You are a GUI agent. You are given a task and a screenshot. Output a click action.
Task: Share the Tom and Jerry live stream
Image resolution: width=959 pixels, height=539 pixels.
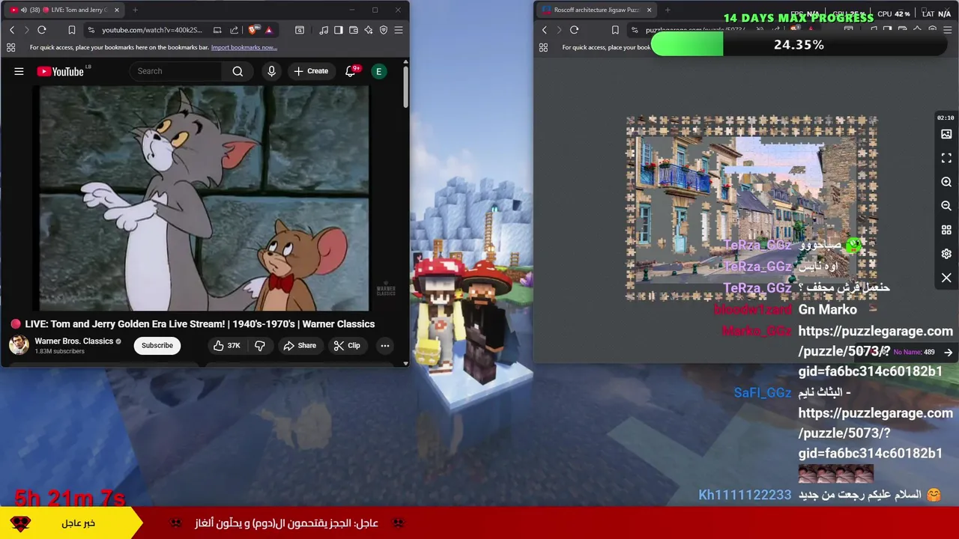[x=300, y=345]
